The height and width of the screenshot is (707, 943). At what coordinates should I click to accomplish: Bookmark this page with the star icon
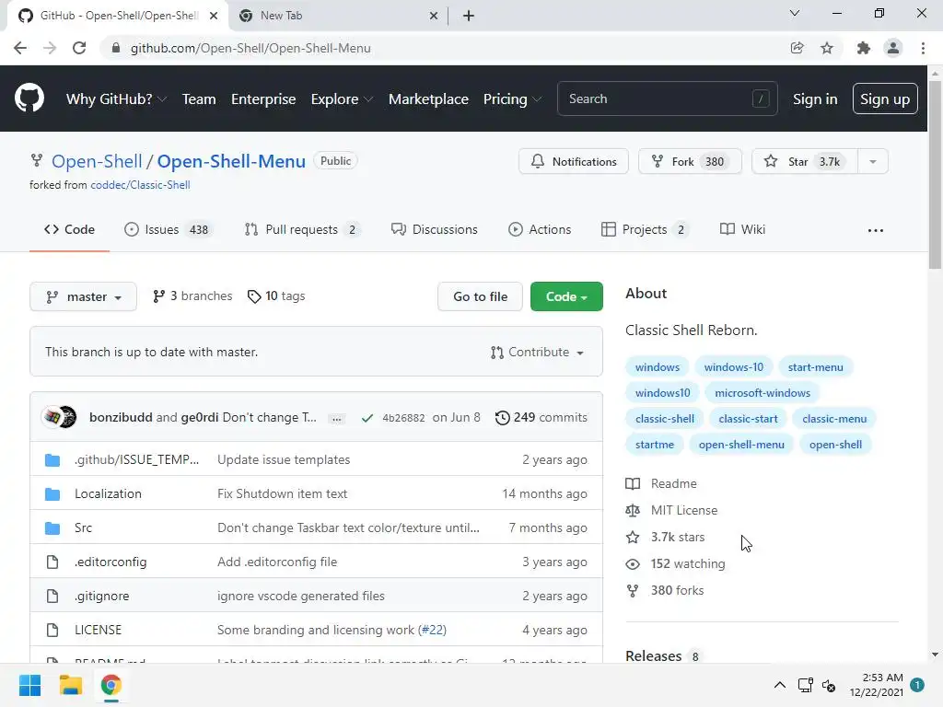click(x=827, y=48)
